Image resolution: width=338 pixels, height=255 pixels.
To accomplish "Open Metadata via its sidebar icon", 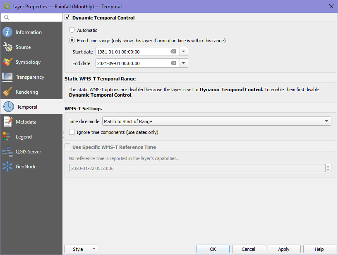I will click(x=8, y=121).
